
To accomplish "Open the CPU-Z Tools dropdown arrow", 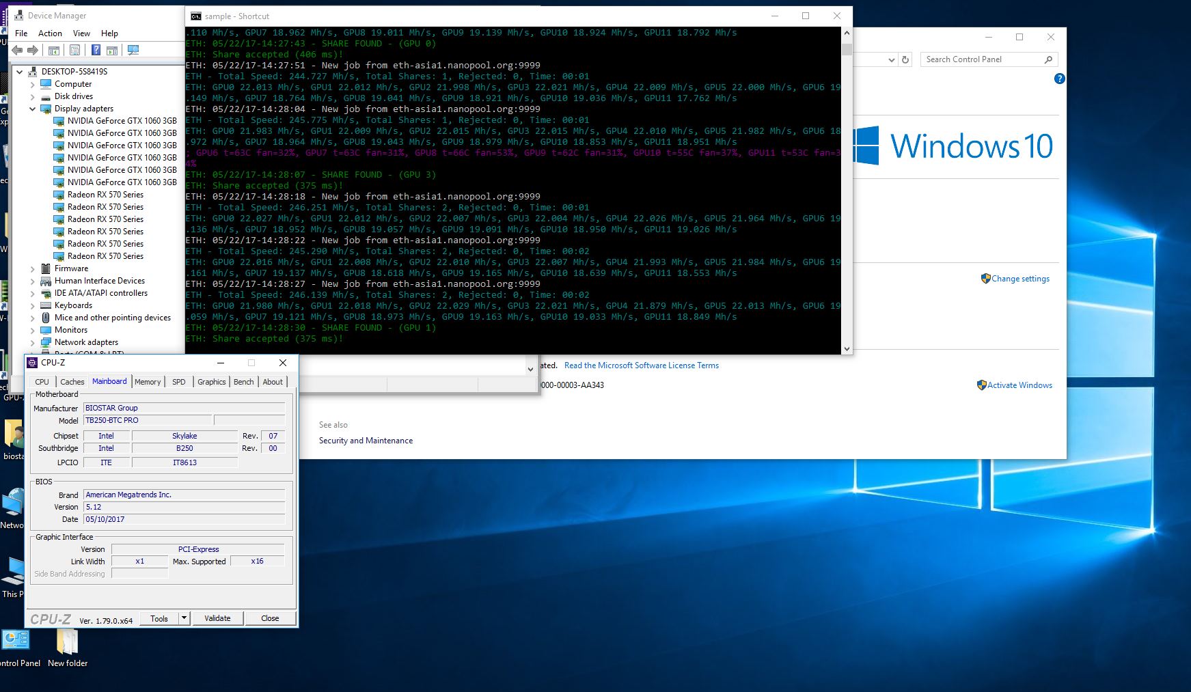I will 184,618.
